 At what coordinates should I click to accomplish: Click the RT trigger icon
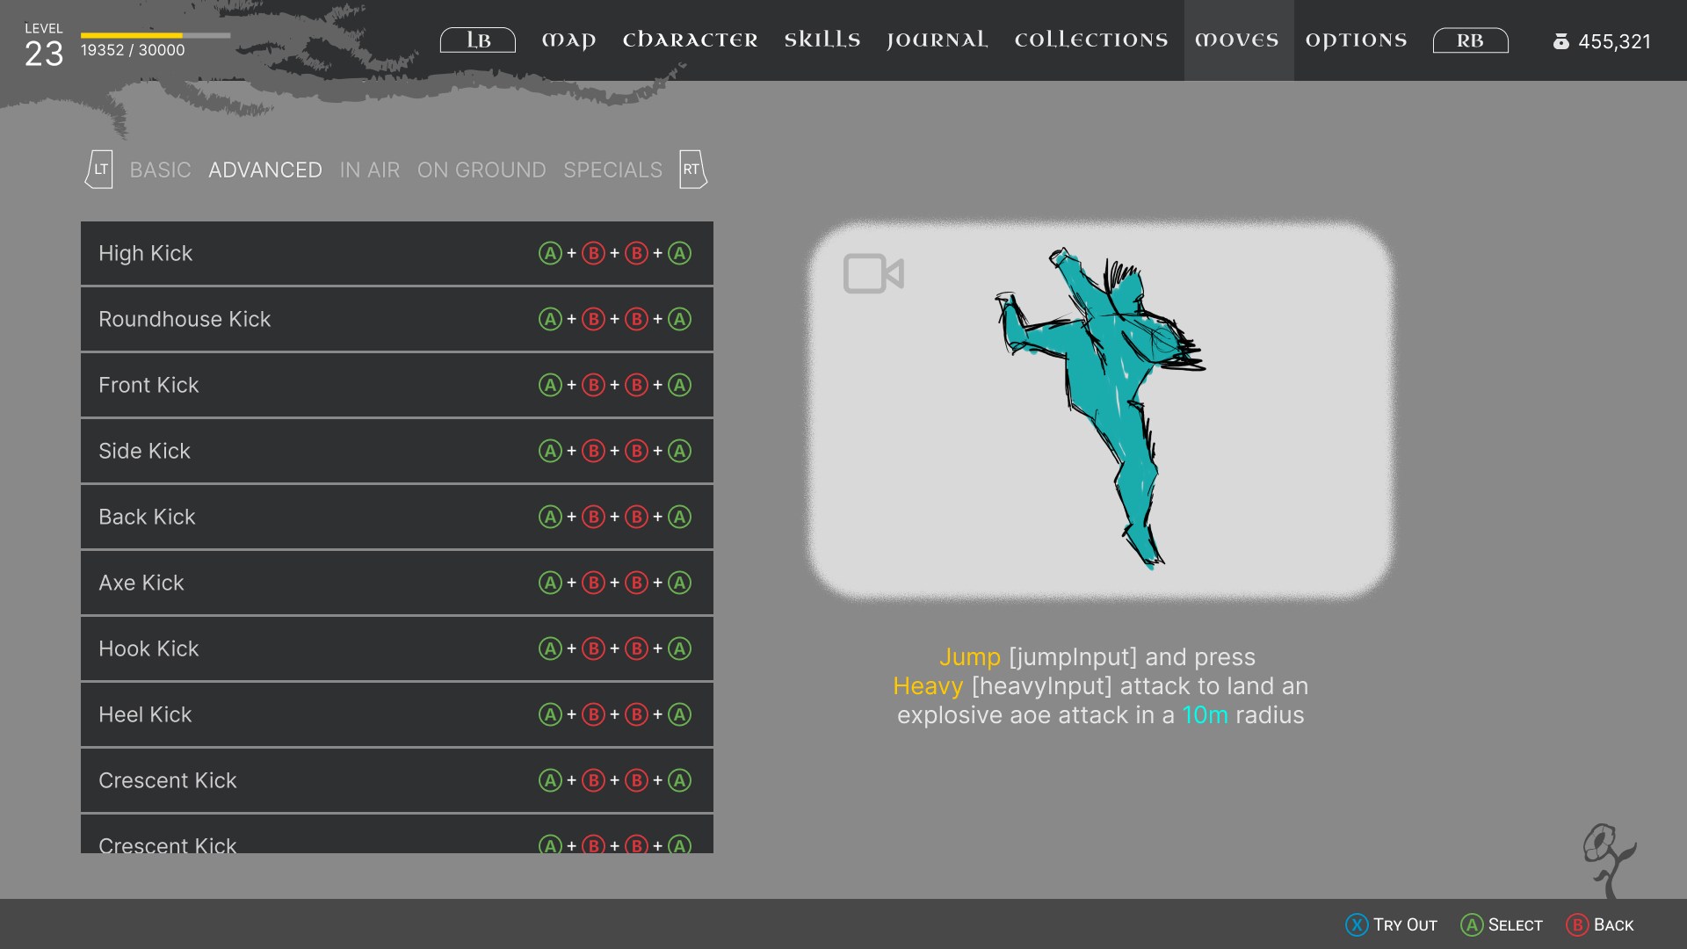692,170
